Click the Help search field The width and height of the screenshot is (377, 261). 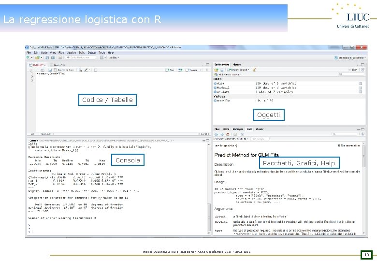(345, 134)
